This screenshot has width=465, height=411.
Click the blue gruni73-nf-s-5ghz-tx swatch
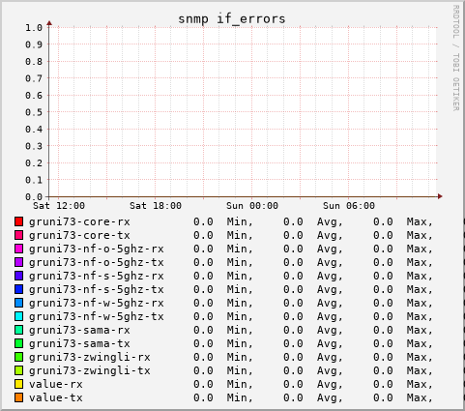(19, 289)
